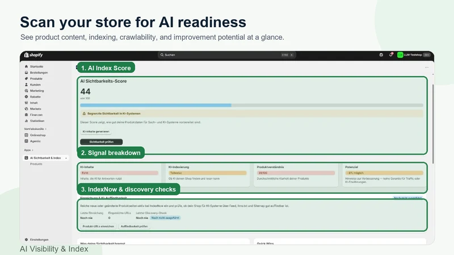This screenshot has height=255, width=454.
Task: Click the Begrenzte Sichtbarkeit in KI-Systemen banner text
Action: tap(114, 114)
